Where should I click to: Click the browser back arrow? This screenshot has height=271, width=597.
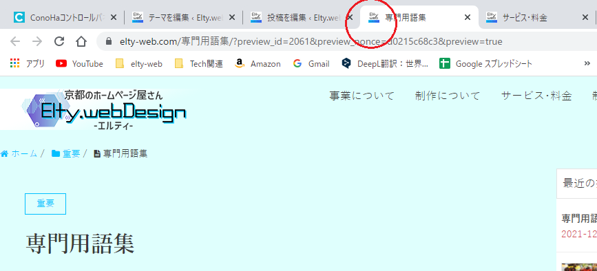point(15,41)
